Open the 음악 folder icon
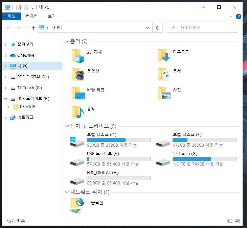 coord(77,112)
